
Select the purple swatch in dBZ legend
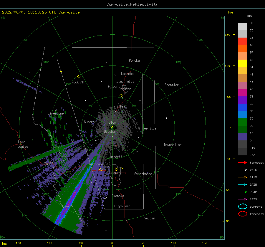[243, 100]
